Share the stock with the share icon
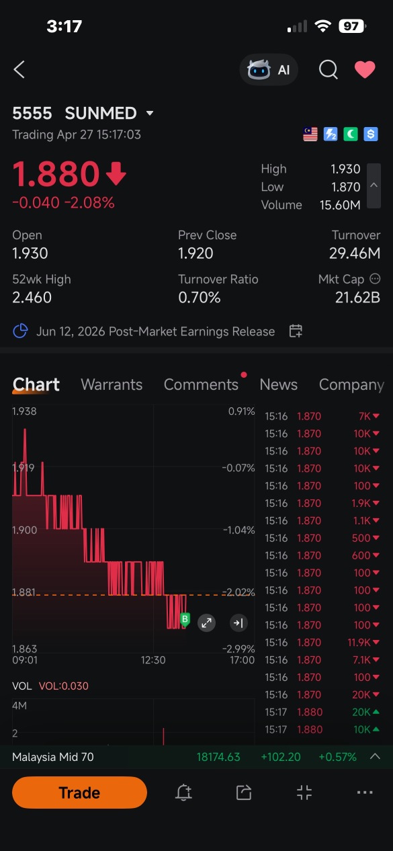Image resolution: width=393 pixels, height=851 pixels. (x=244, y=793)
